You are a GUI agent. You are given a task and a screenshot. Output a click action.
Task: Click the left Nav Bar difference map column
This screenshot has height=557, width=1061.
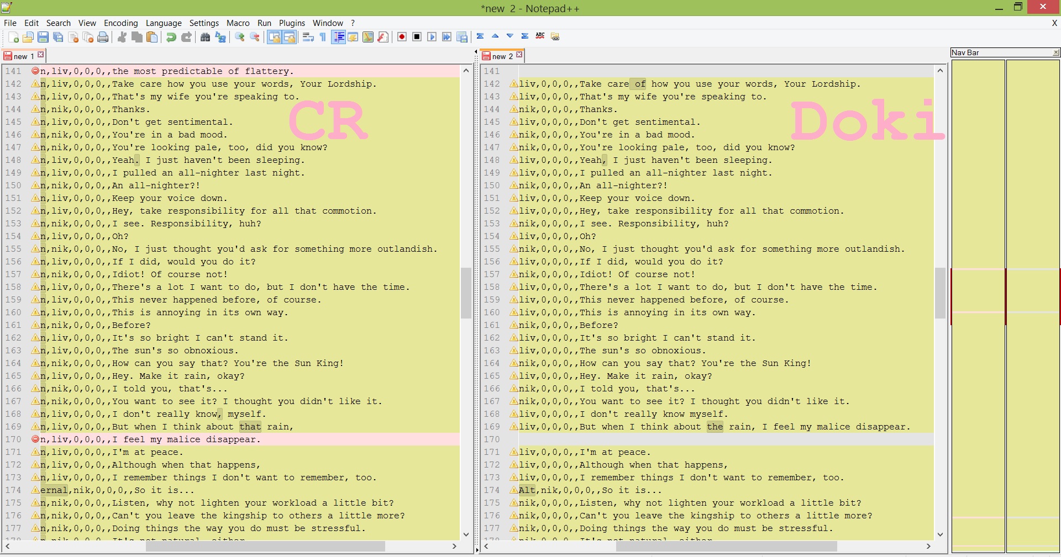(978, 306)
